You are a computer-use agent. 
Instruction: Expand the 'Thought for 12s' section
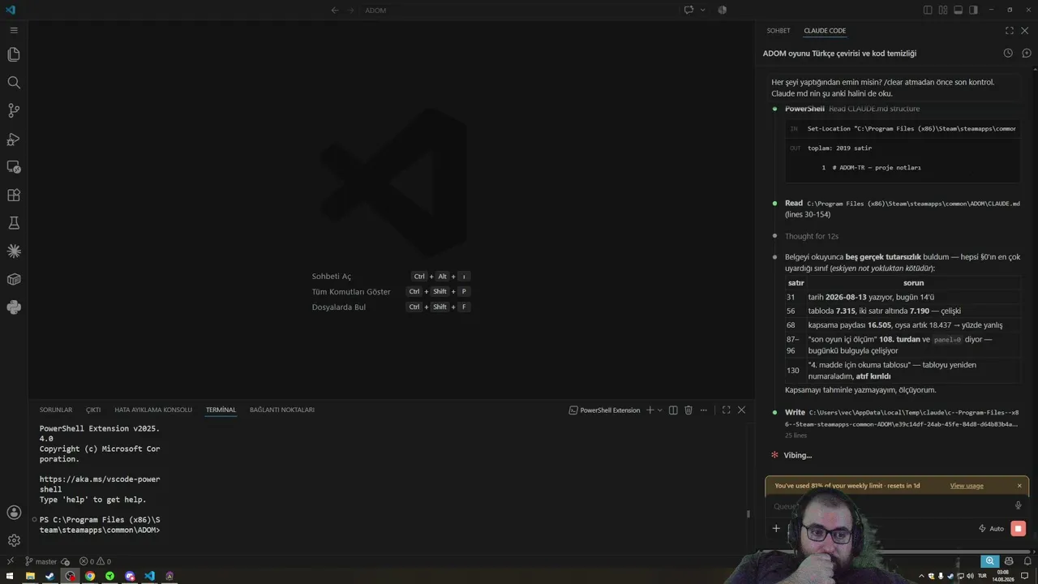coord(811,236)
